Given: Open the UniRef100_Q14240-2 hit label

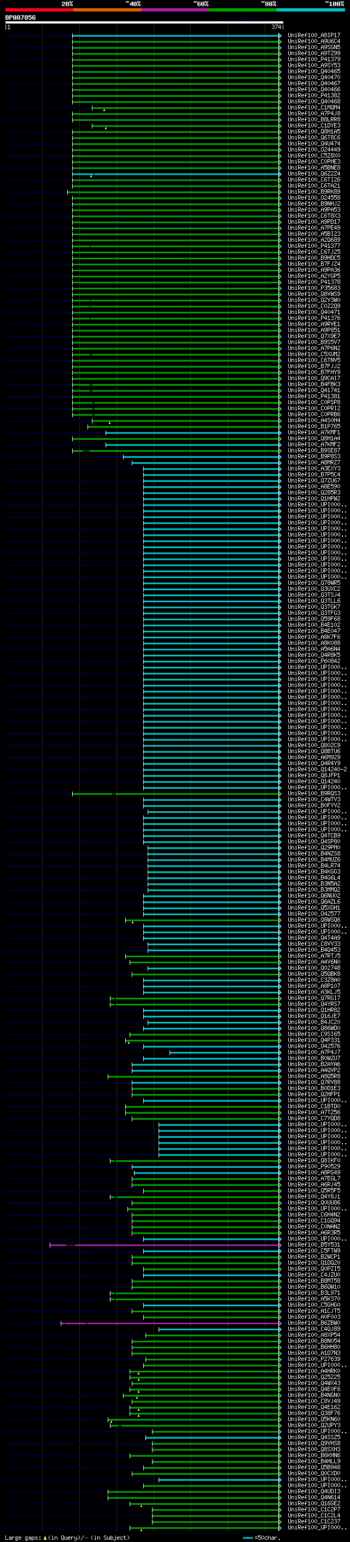Looking at the screenshot, I should pyautogui.click(x=317, y=769).
